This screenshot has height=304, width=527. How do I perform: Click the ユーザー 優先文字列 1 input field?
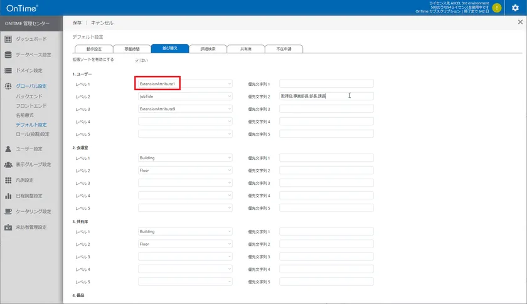[x=326, y=83]
